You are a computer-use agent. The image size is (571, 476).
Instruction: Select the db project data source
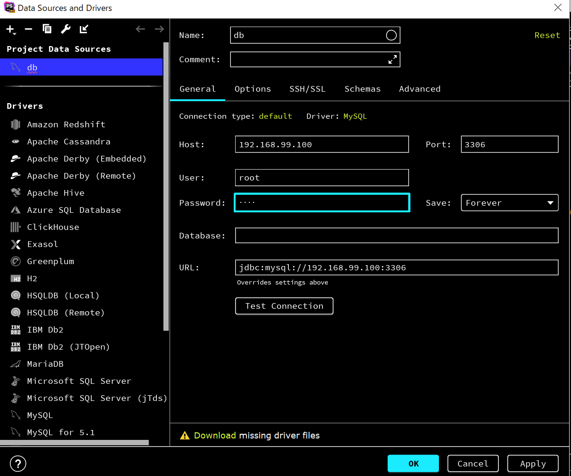tap(81, 67)
